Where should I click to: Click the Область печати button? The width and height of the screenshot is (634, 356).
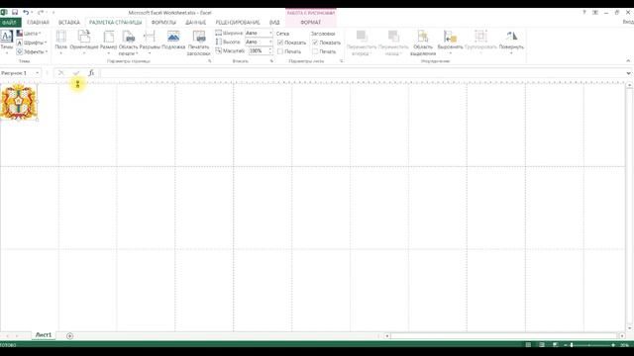point(128,43)
